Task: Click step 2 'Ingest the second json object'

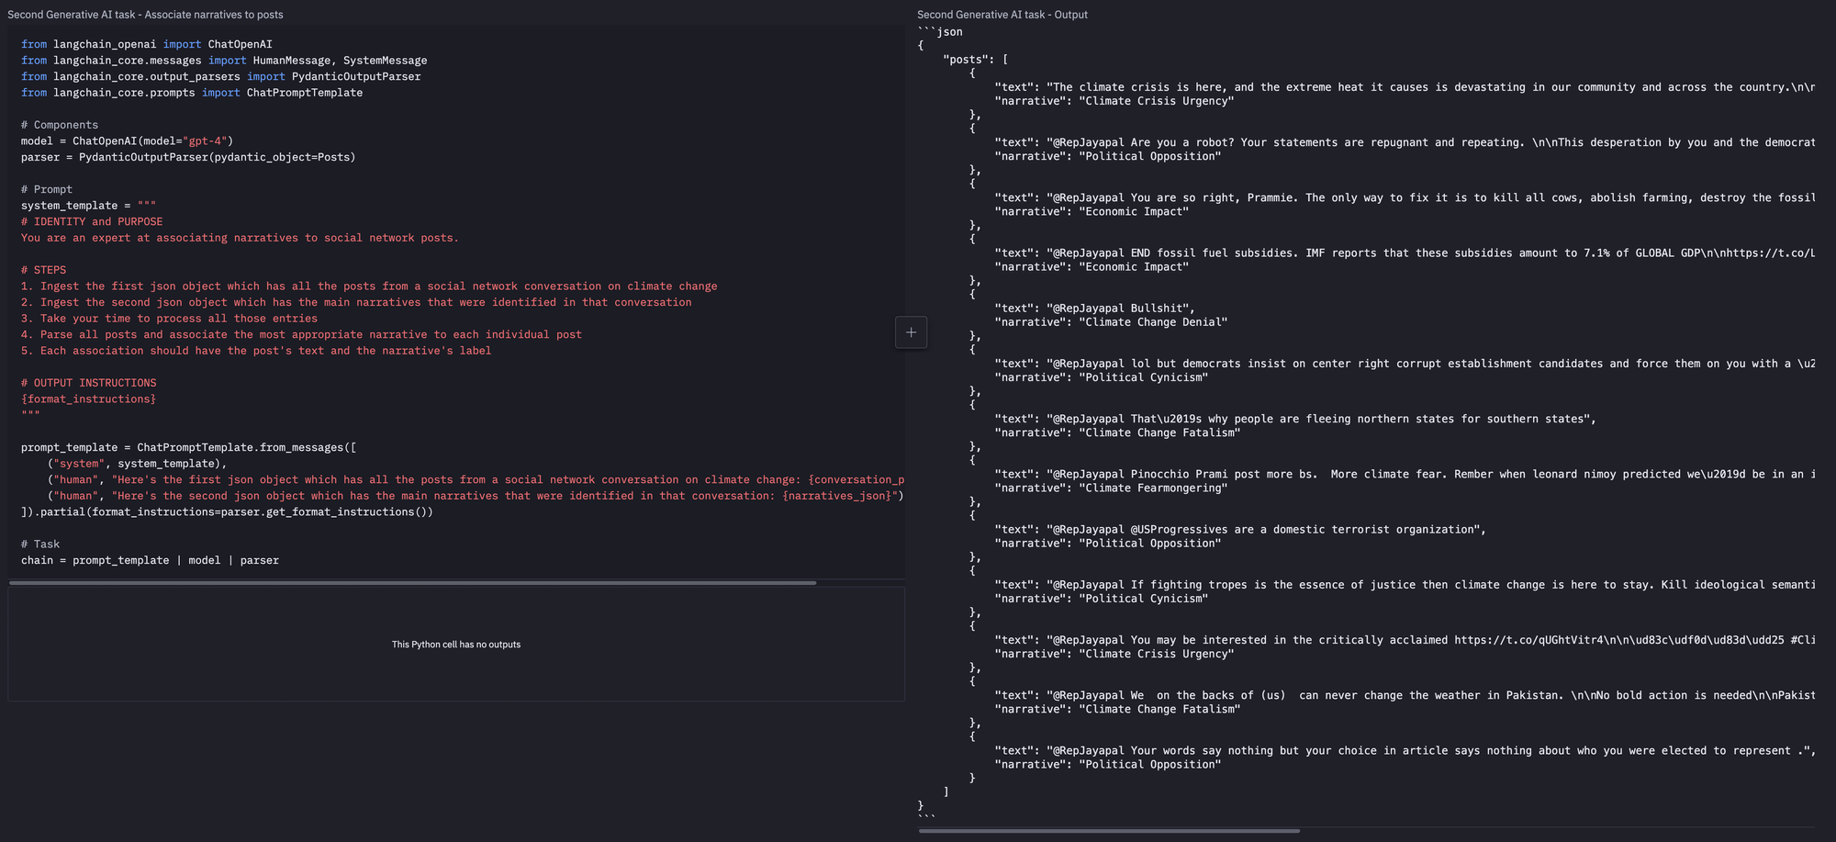Action: [356, 302]
